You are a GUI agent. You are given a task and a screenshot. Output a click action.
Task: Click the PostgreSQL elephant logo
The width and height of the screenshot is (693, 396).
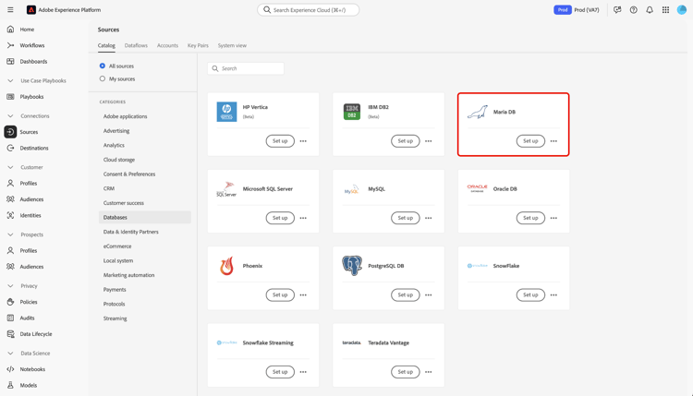[352, 266]
